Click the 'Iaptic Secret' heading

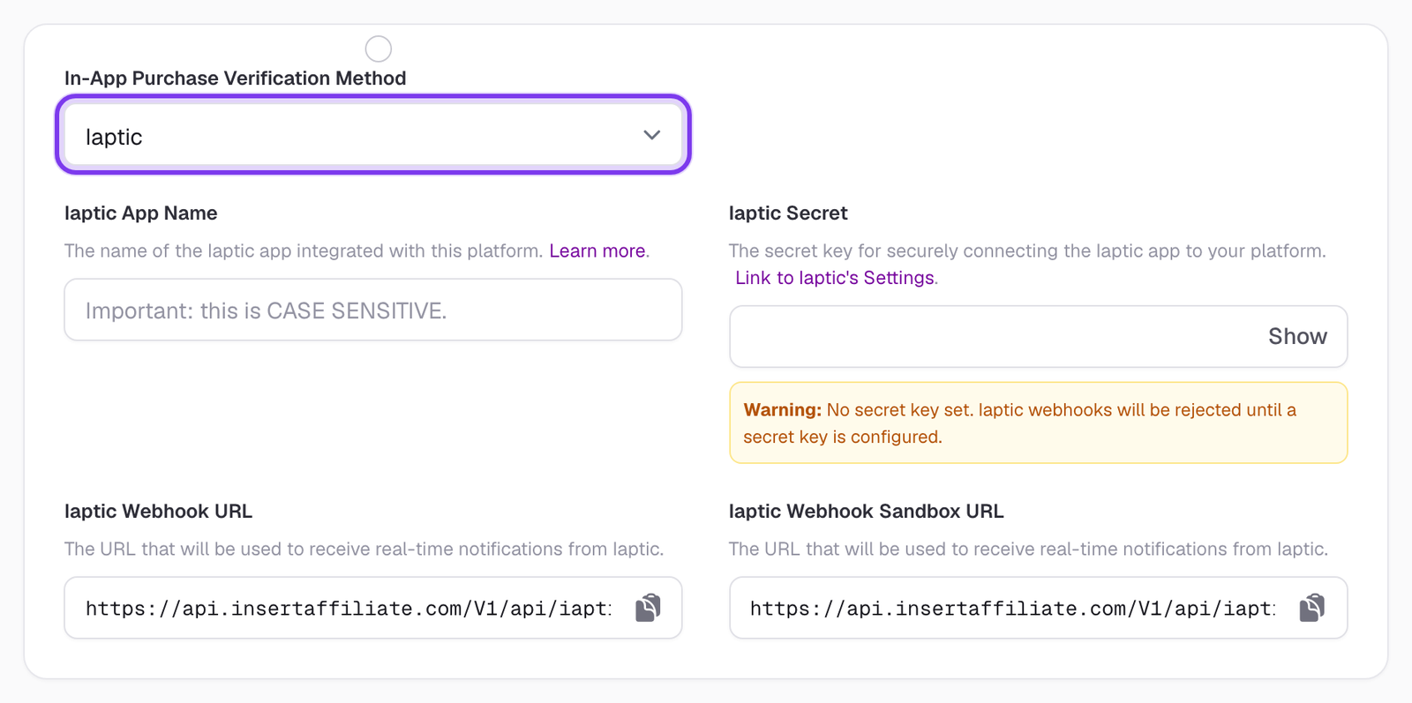[788, 213]
